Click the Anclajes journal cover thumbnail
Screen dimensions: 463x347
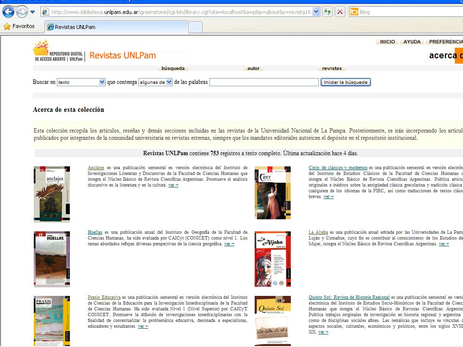tap(52, 194)
